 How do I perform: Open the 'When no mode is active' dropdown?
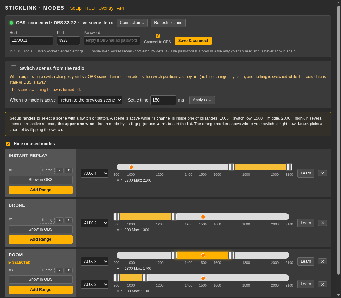tap(90, 100)
